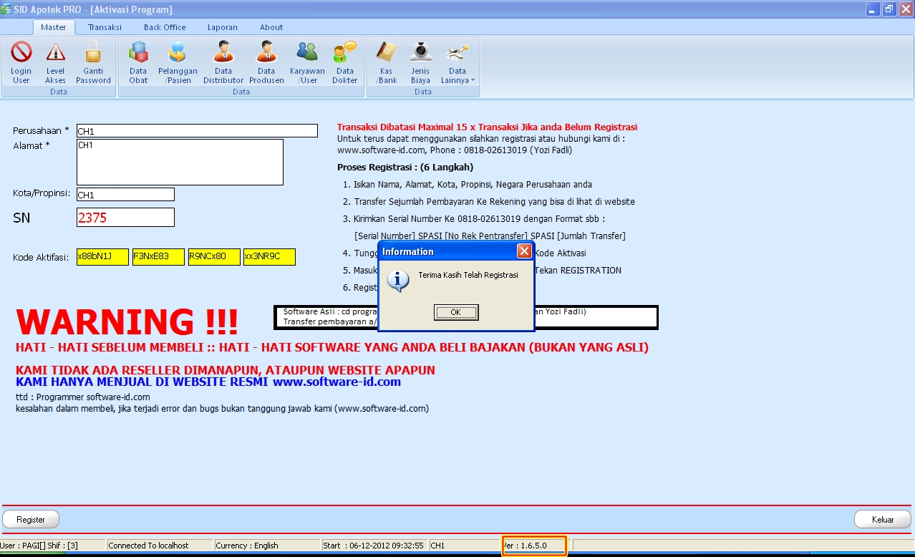This screenshot has height=557, width=915.
Task: Open the Laporan tab
Action: [222, 26]
